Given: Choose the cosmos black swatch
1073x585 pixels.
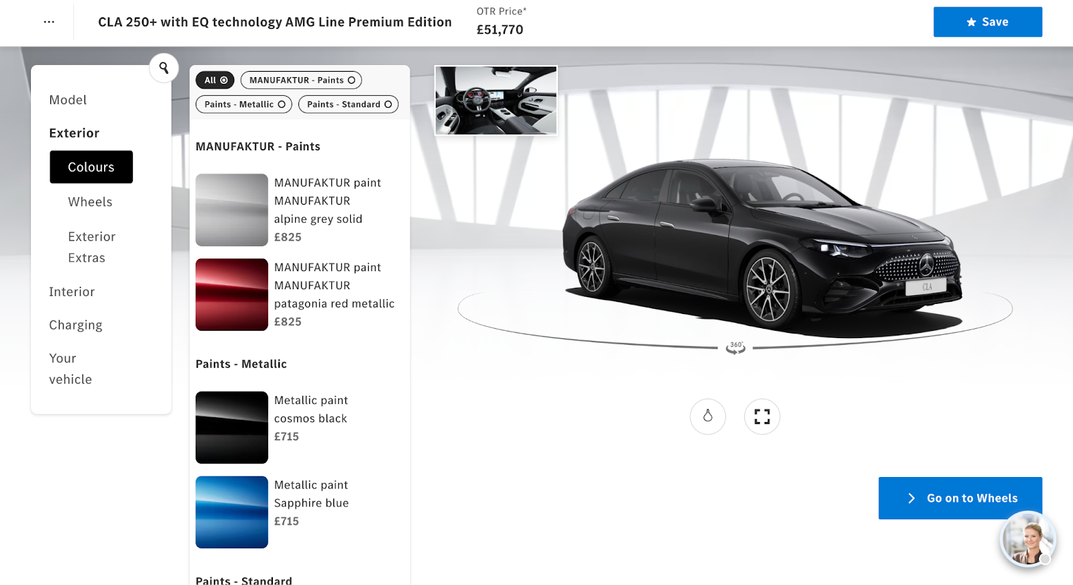Looking at the screenshot, I should [232, 427].
